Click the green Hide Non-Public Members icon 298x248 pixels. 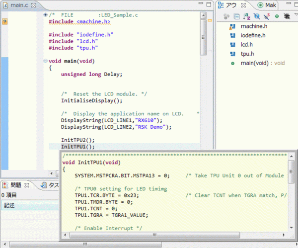[x=277, y=16]
